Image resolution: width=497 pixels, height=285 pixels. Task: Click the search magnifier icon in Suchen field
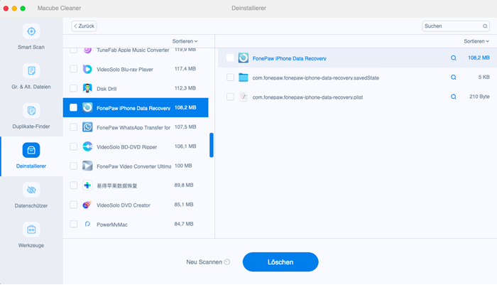pyautogui.click(x=485, y=26)
